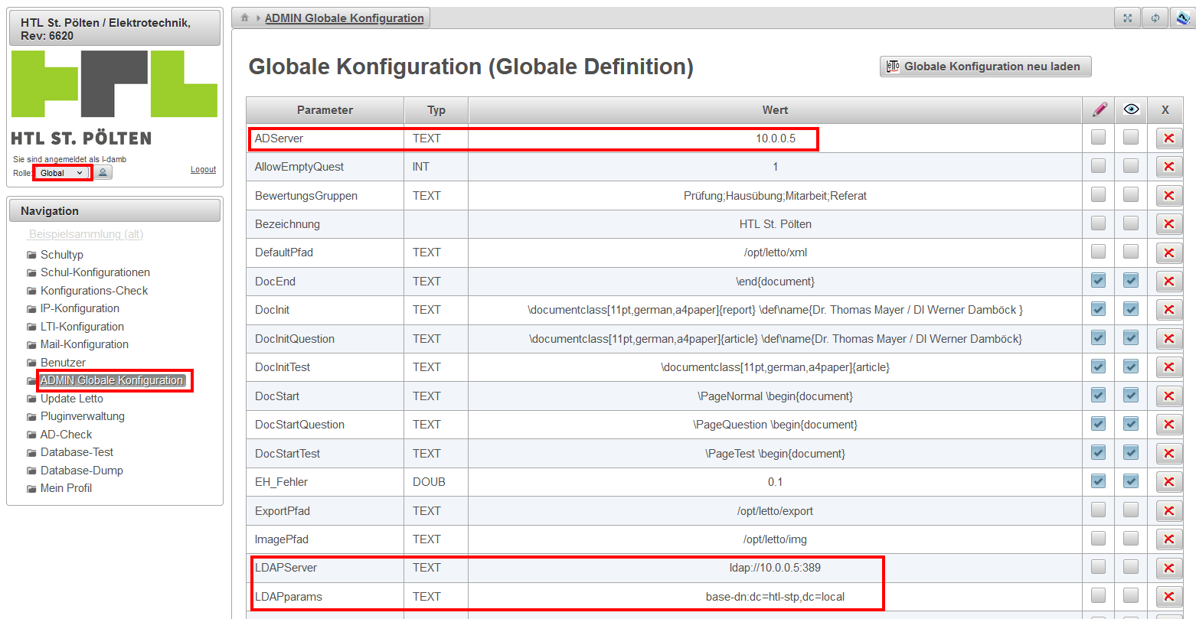Open the Schultyp folder in navigation
This screenshot has height=619, width=1196.
(61, 255)
